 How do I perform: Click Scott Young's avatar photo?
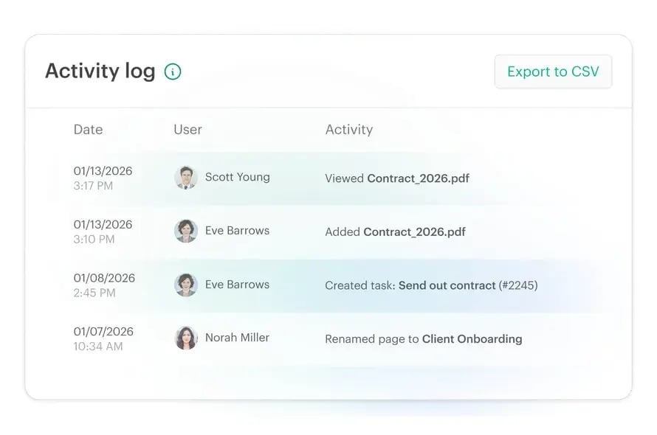tap(185, 178)
